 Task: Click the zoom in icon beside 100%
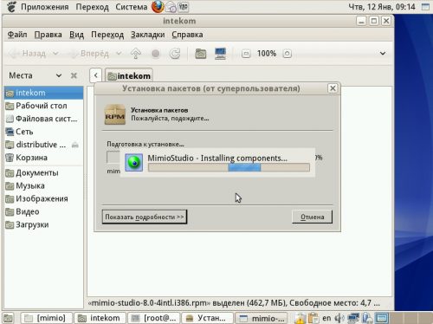point(288,54)
